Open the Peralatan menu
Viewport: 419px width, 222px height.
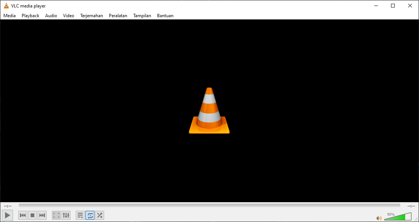coord(118,15)
